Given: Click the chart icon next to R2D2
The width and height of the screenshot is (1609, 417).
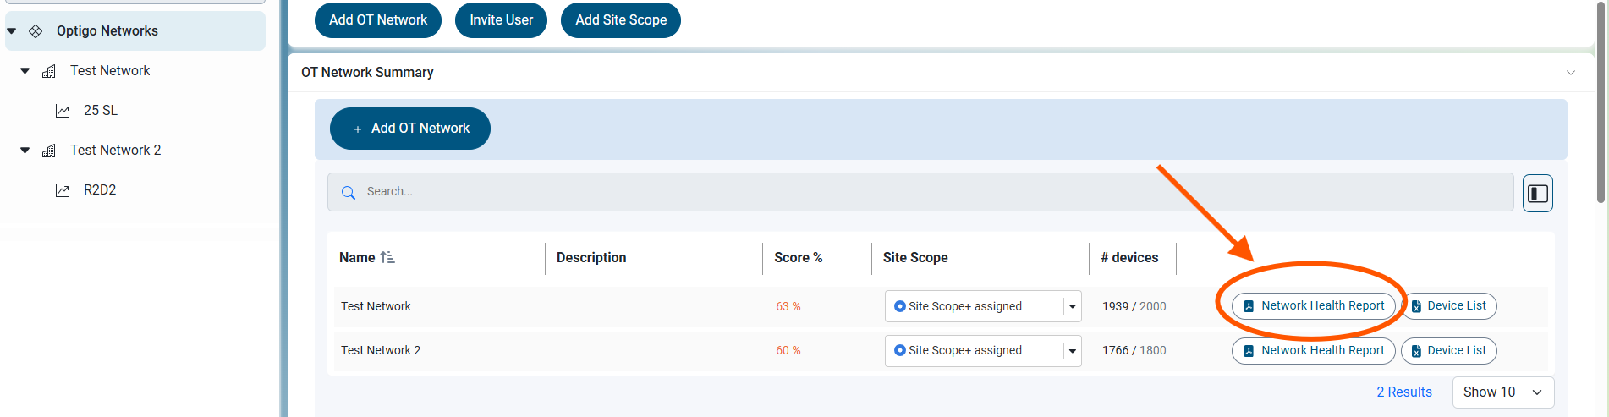Looking at the screenshot, I should pyautogui.click(x=63, y=190).
